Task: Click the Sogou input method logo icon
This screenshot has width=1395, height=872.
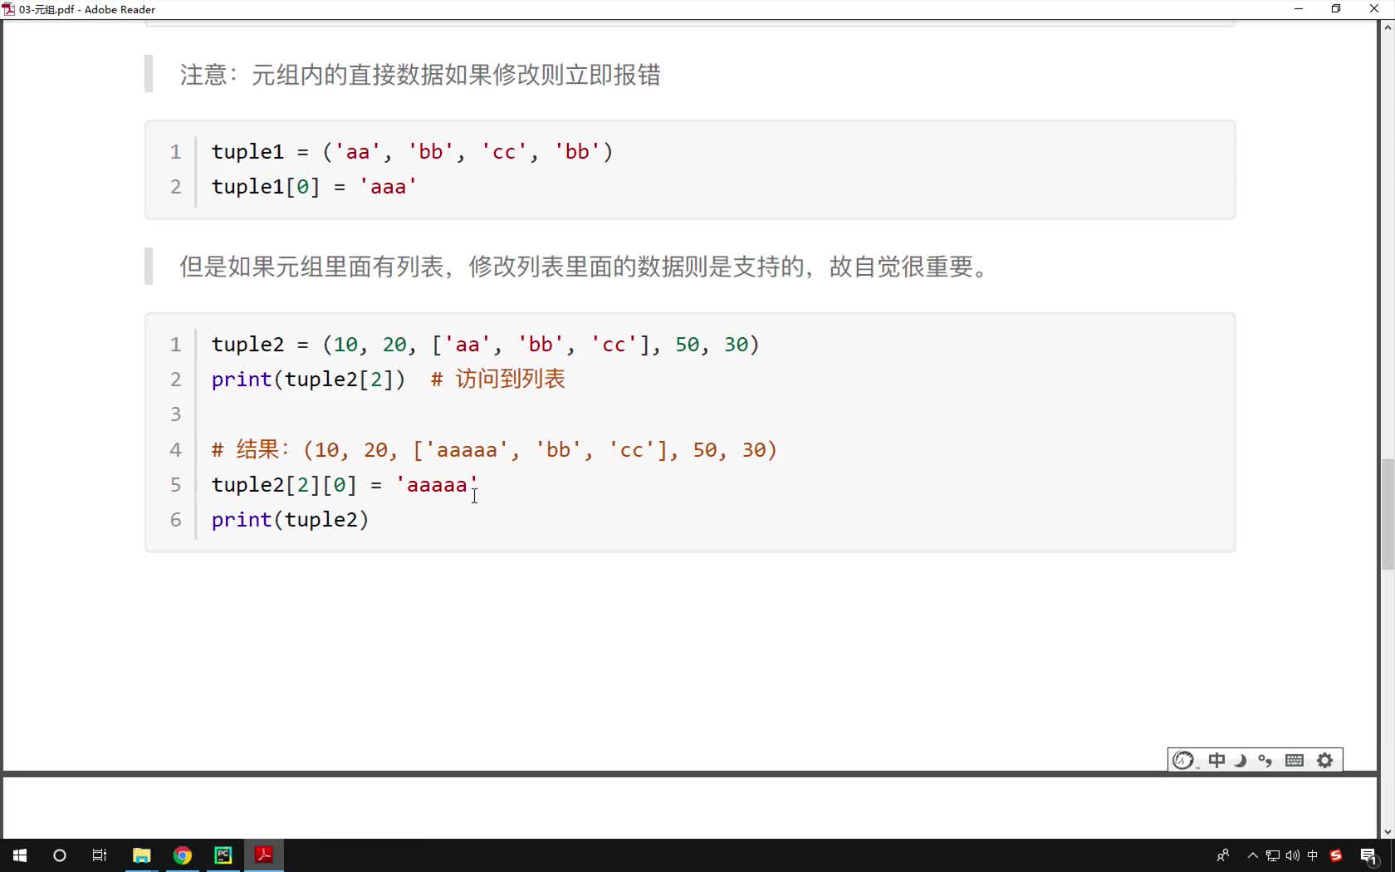Action: coord(1184,761)
